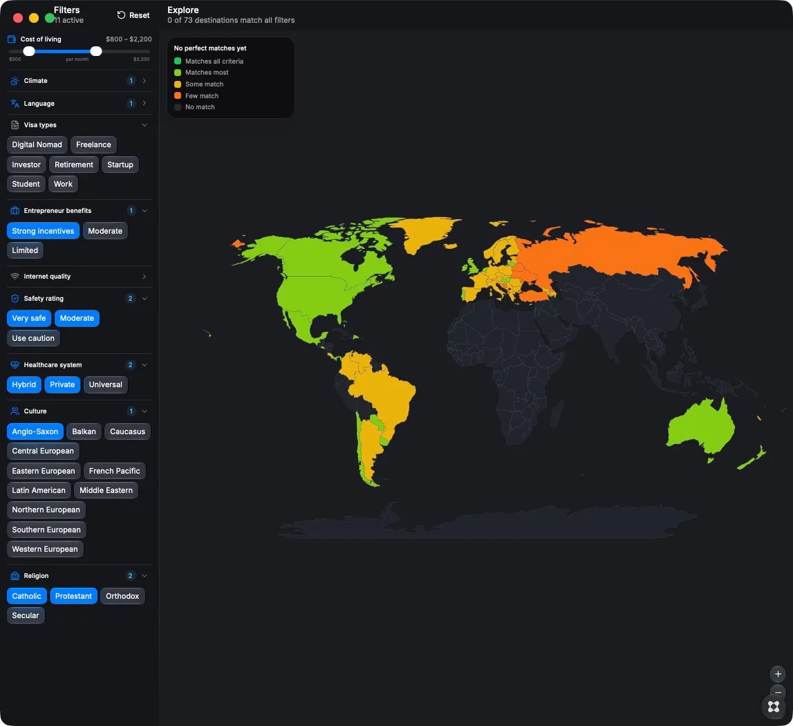Toggle the Startup visa chip
This screenshot has height=726, width=793.
[x=120, y=165]
